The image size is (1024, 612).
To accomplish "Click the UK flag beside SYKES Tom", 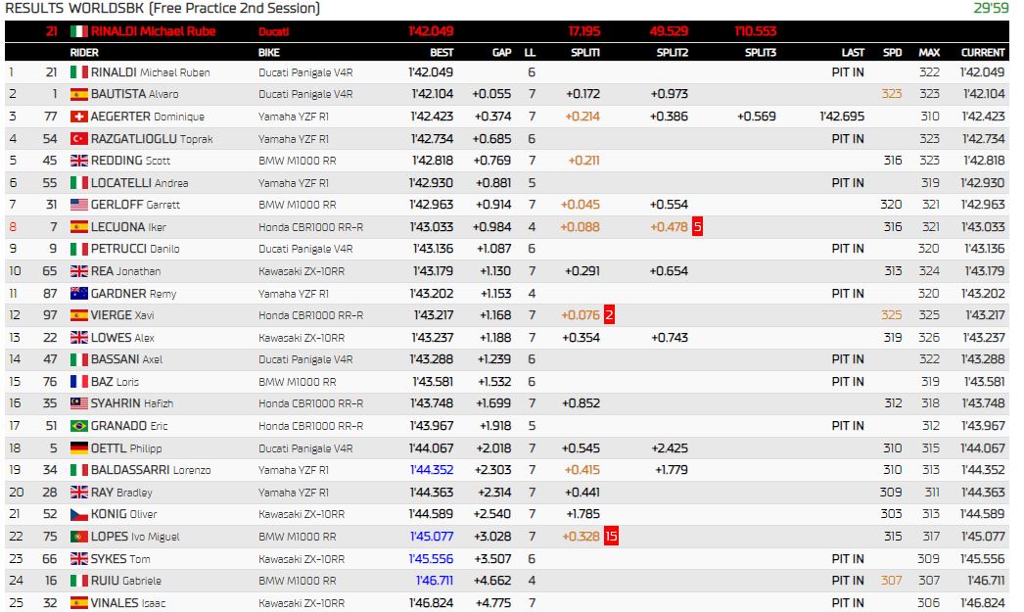I will click(79, 558).
